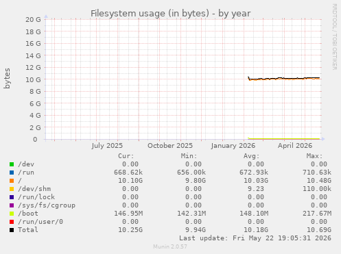341x254 pixels.
Task: Select the /run/lock legend label
Action: coord(36,197)
